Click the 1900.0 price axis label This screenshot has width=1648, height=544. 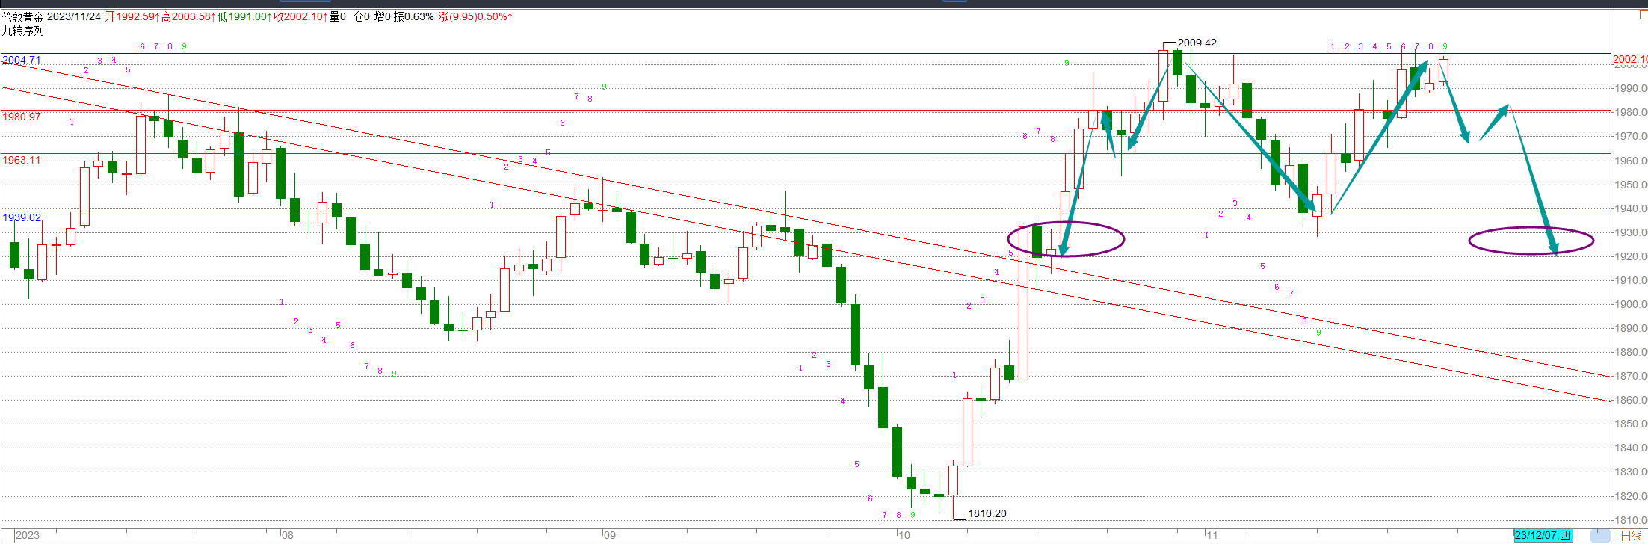1631,304
